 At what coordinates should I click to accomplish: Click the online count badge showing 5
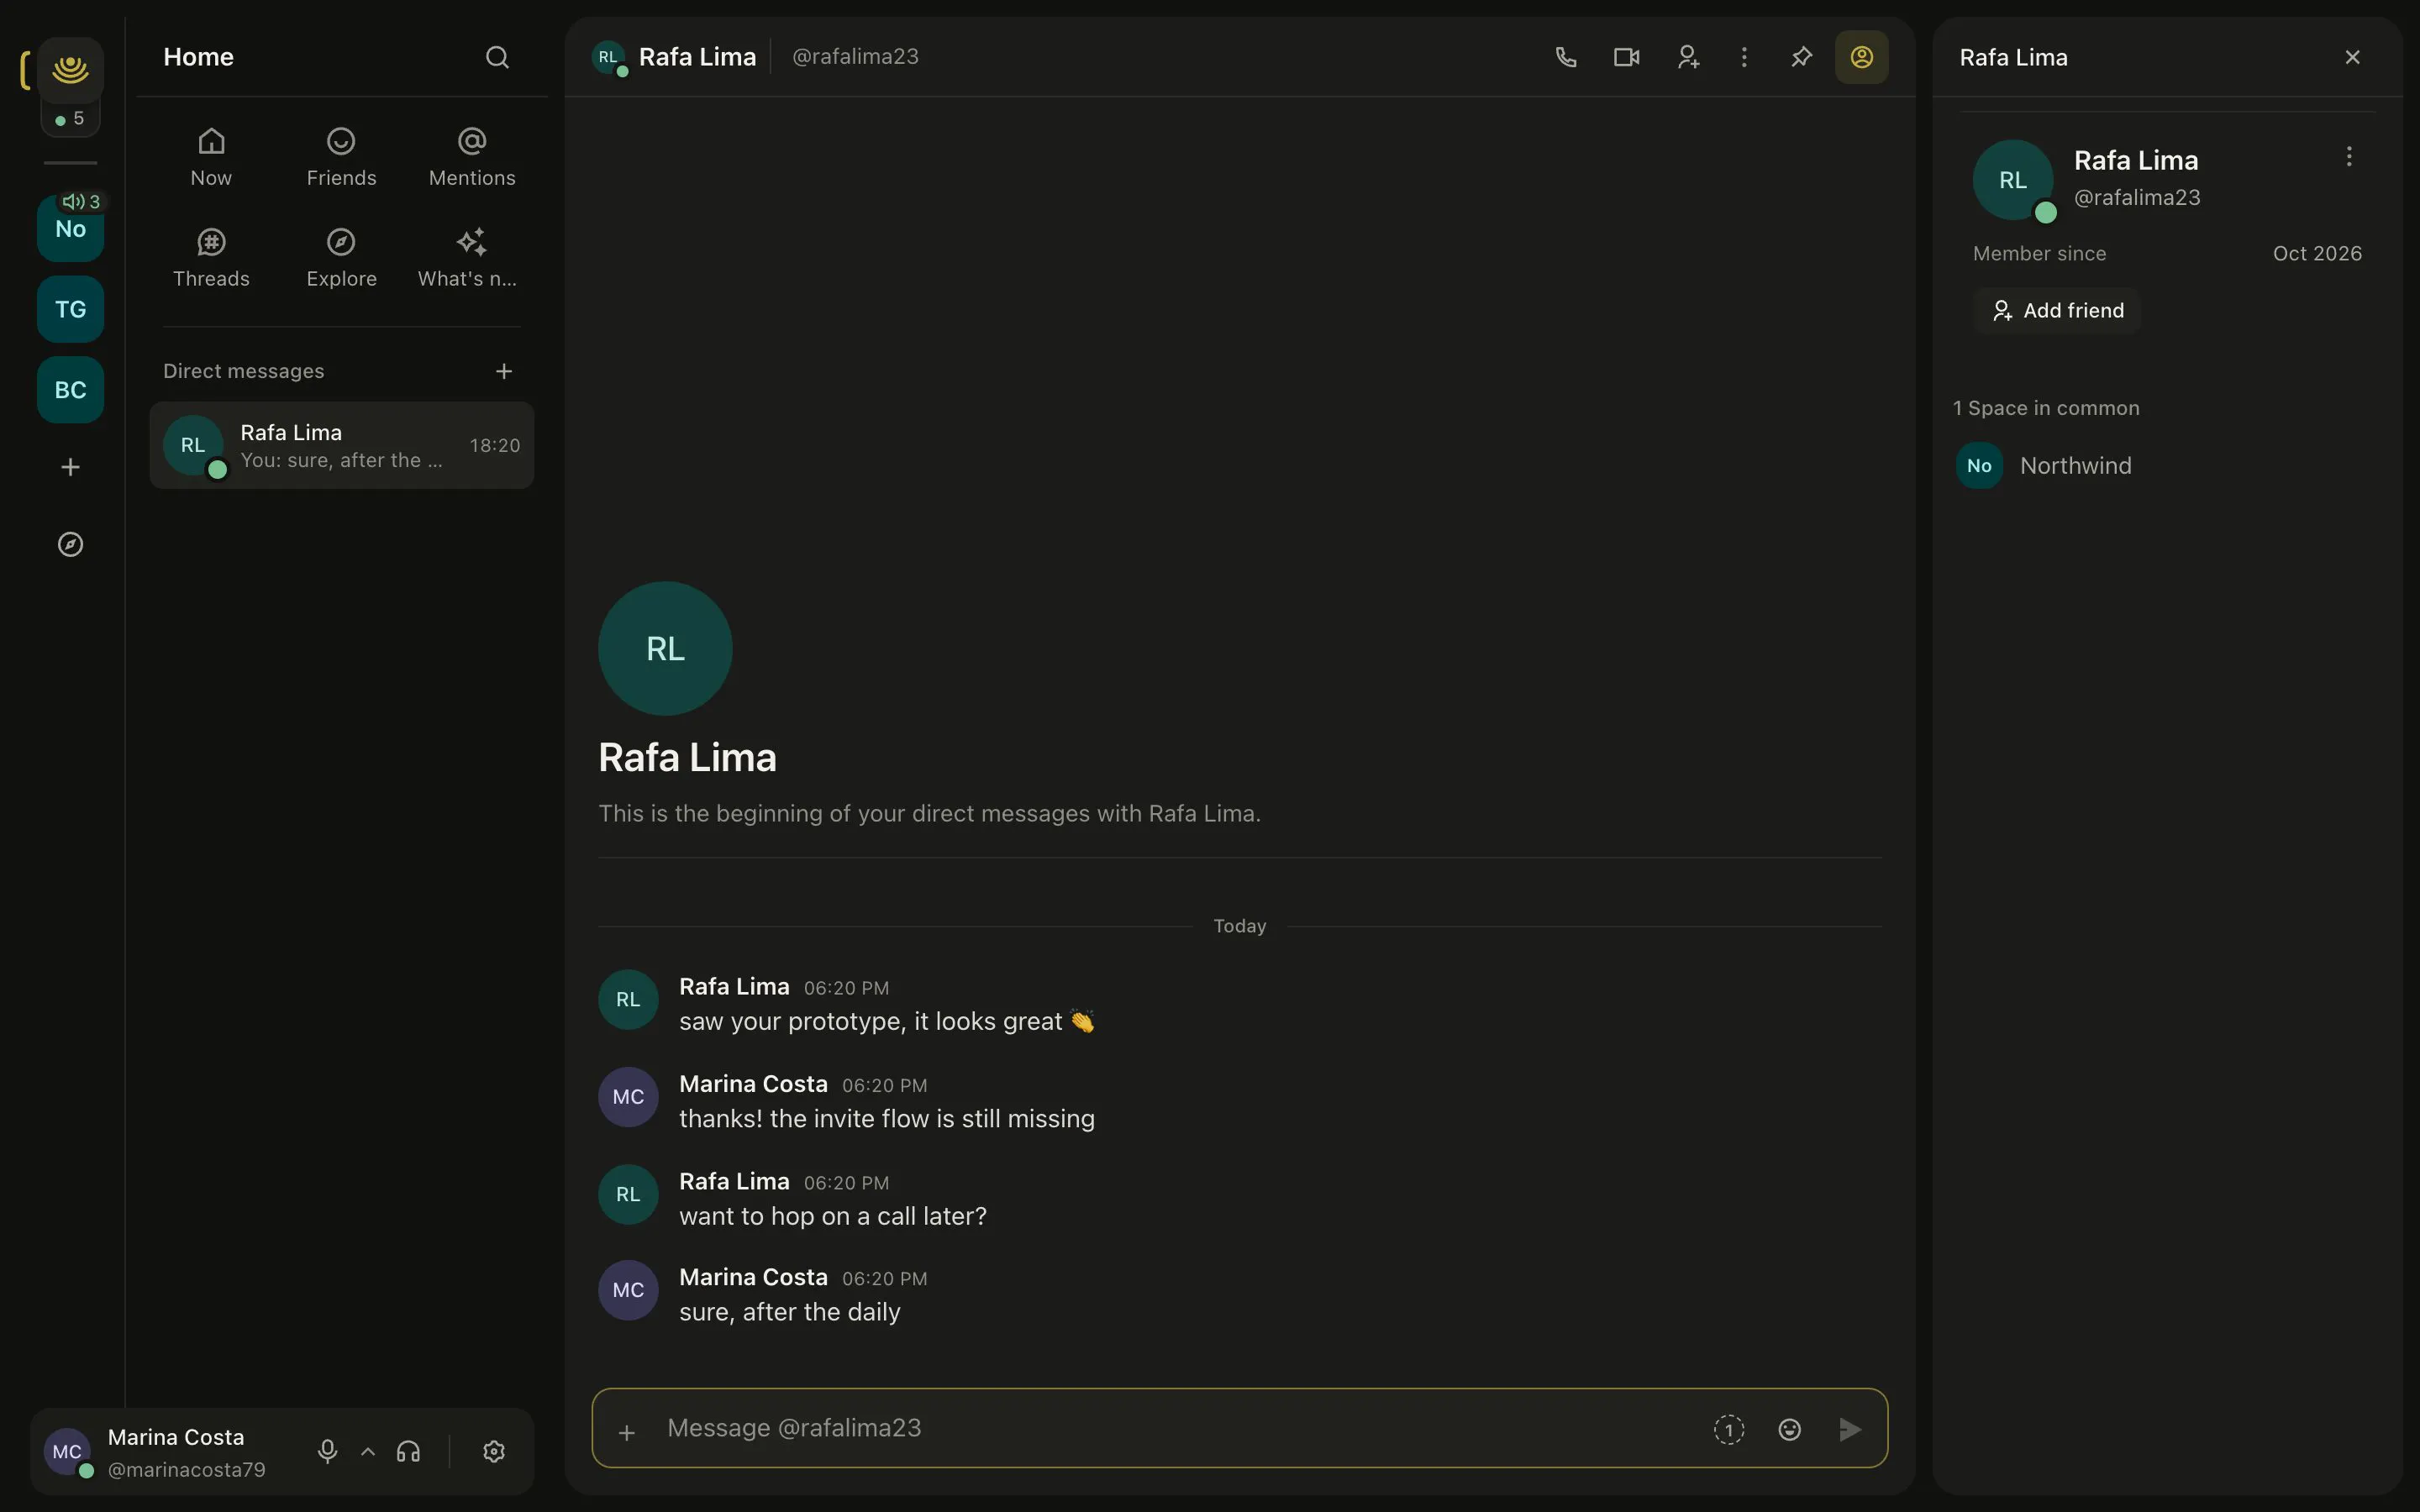(x=70, y=119)
